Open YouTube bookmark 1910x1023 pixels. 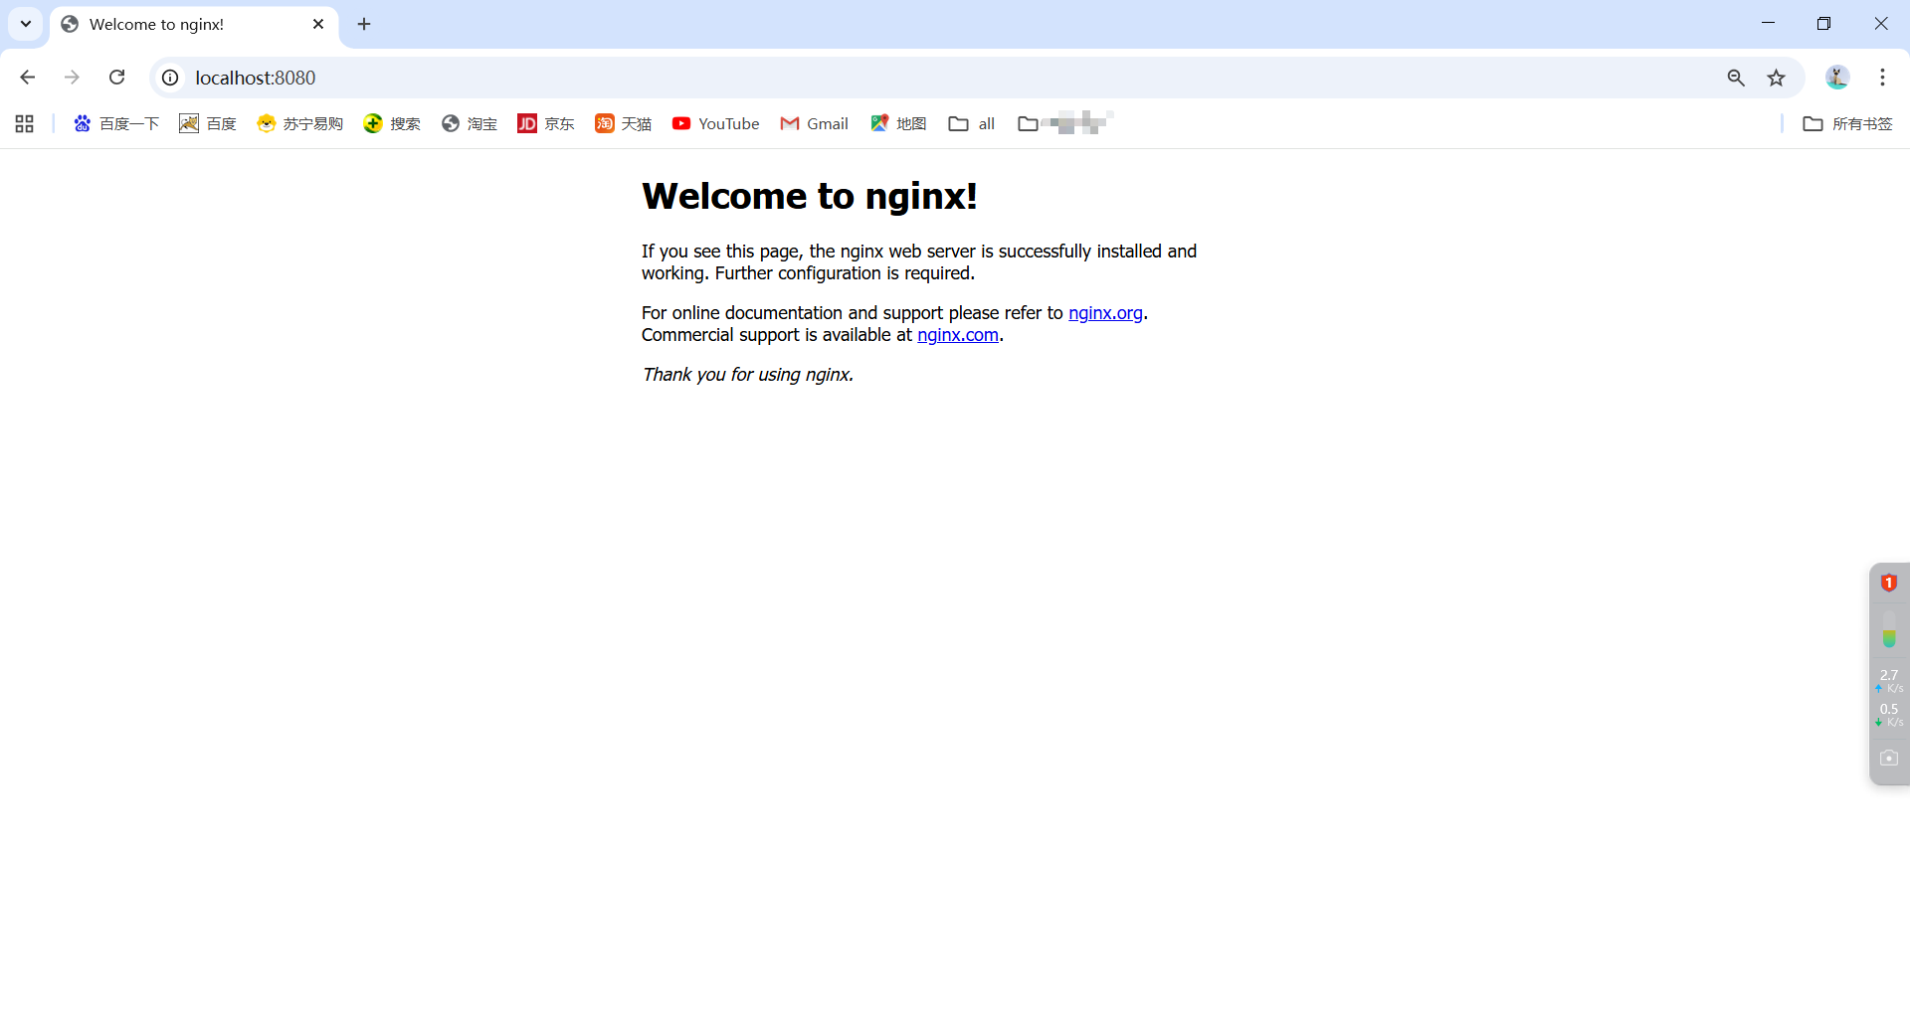[x=716, y=123]
